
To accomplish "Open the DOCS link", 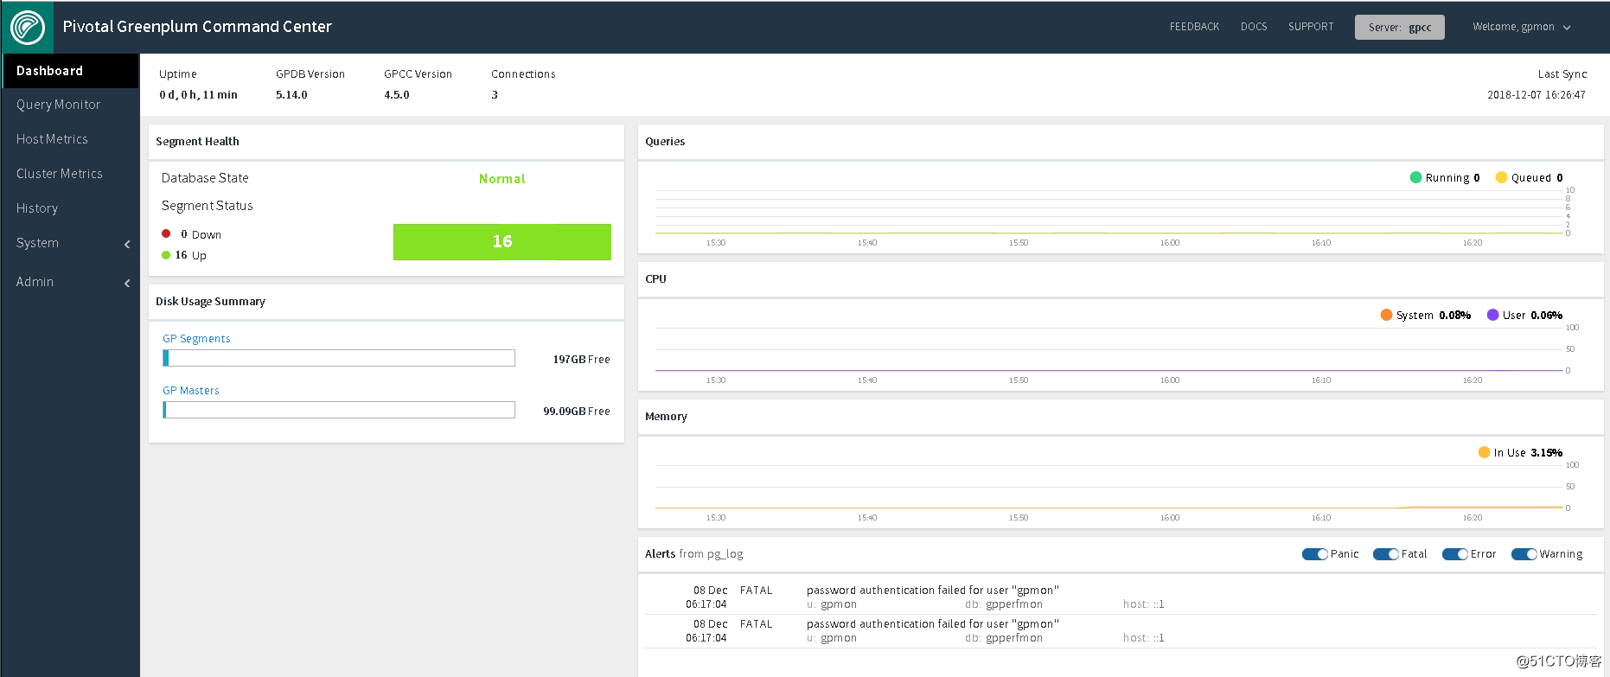I will (x=1254, y=27).
